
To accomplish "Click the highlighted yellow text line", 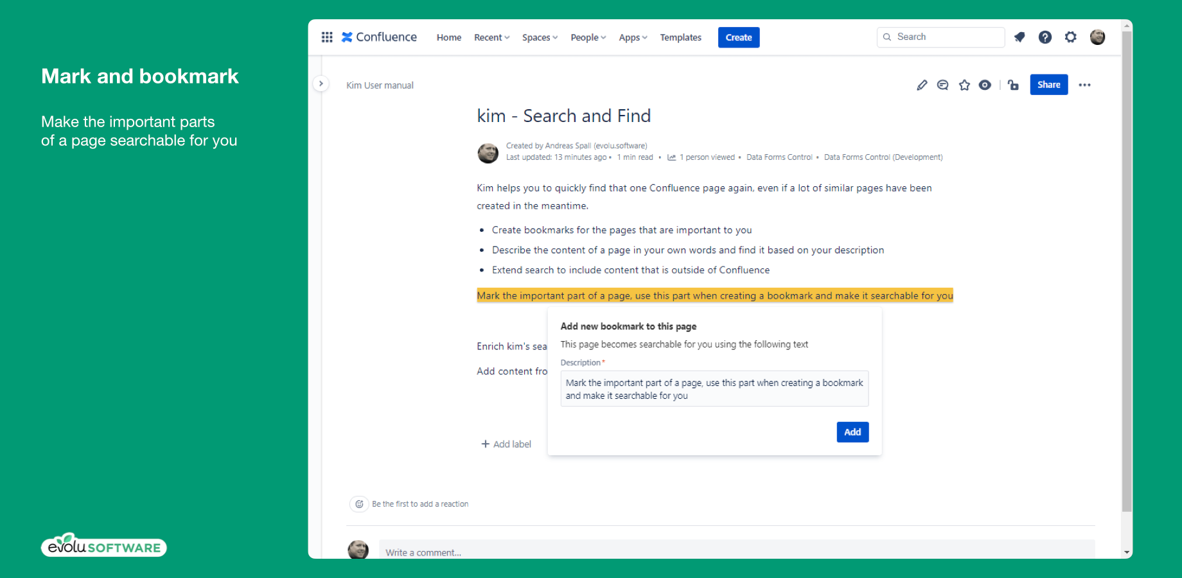I will [715, 295].
